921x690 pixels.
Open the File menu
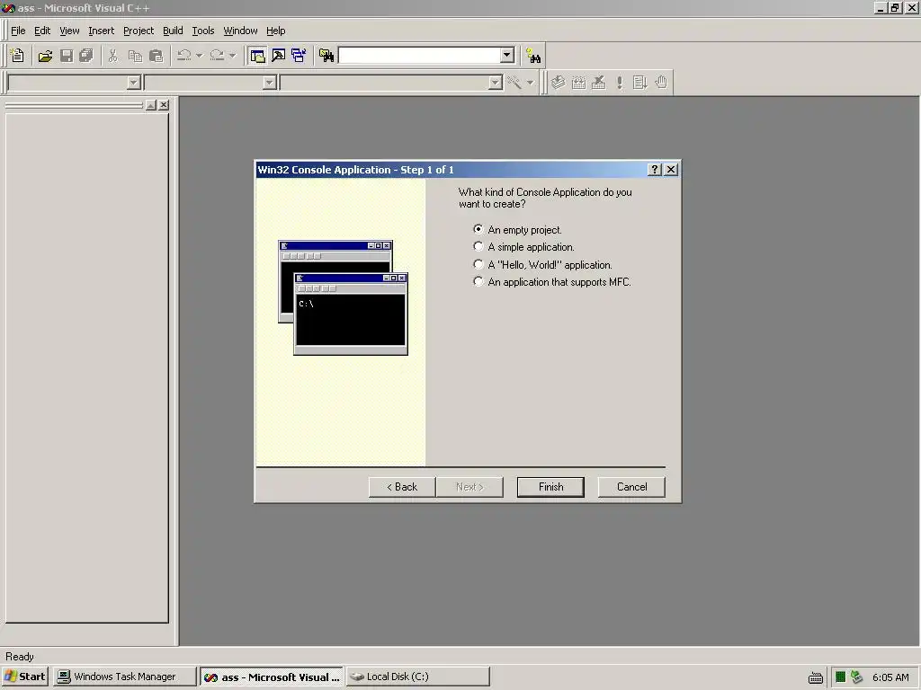pos(18,31)
